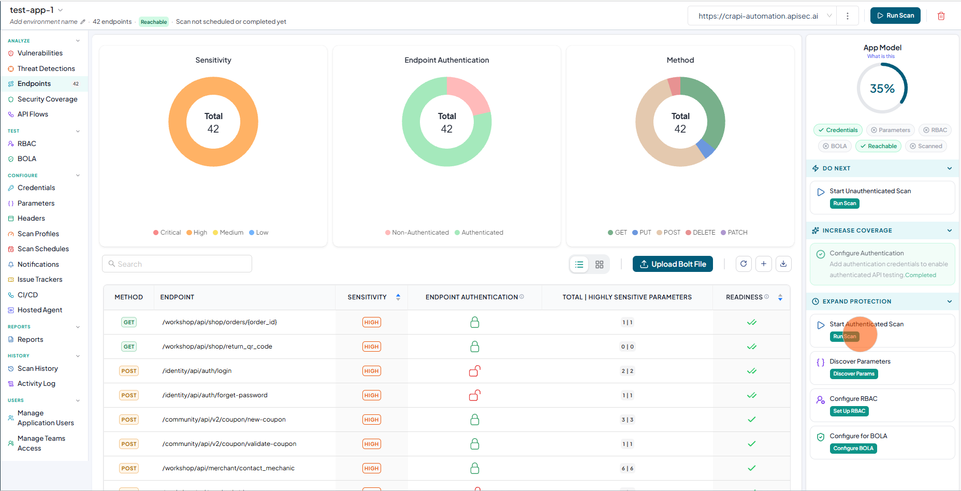Viewport: 961px width, 491px height.
Task: Switch to list view layout
Action: coord(579,264)
